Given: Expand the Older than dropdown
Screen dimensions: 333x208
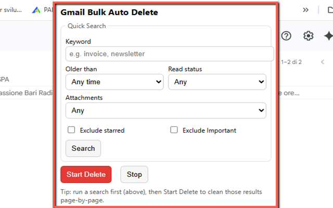Looking at the screenshot, I should tap(114, 82).
